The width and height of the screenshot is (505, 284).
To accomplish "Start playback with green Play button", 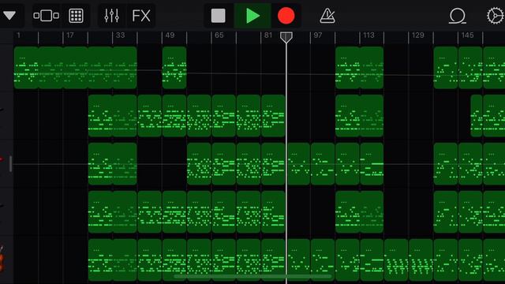I will 252,16.
